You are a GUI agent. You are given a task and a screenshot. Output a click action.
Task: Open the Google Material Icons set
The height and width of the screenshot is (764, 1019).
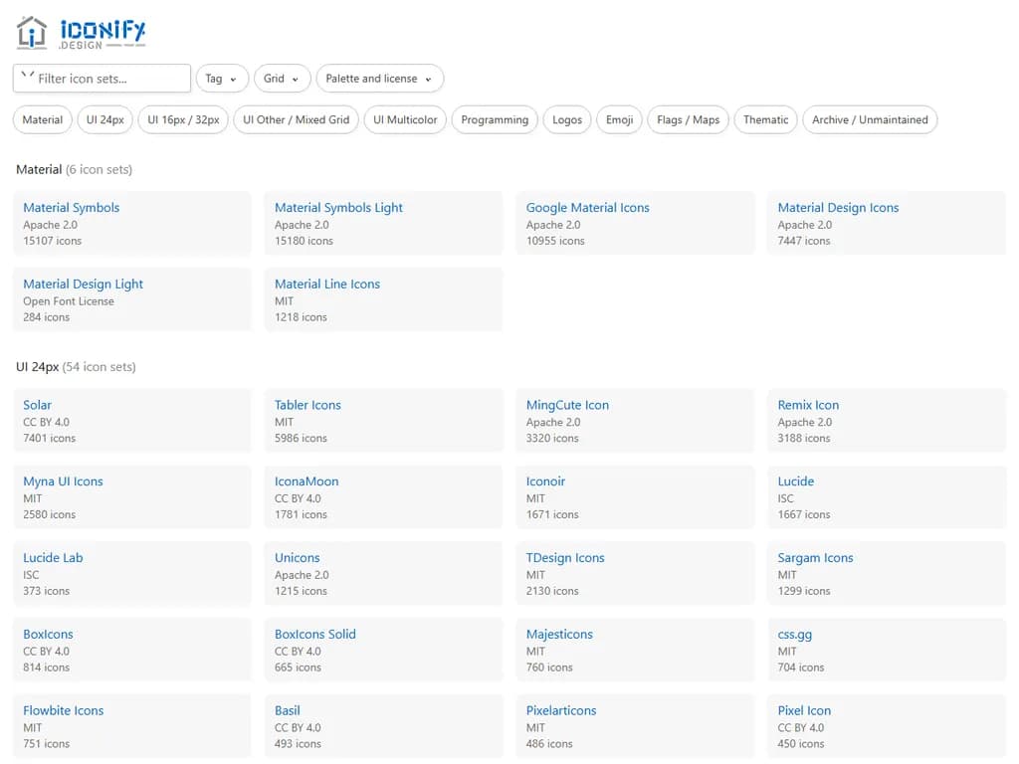(587, 207)
